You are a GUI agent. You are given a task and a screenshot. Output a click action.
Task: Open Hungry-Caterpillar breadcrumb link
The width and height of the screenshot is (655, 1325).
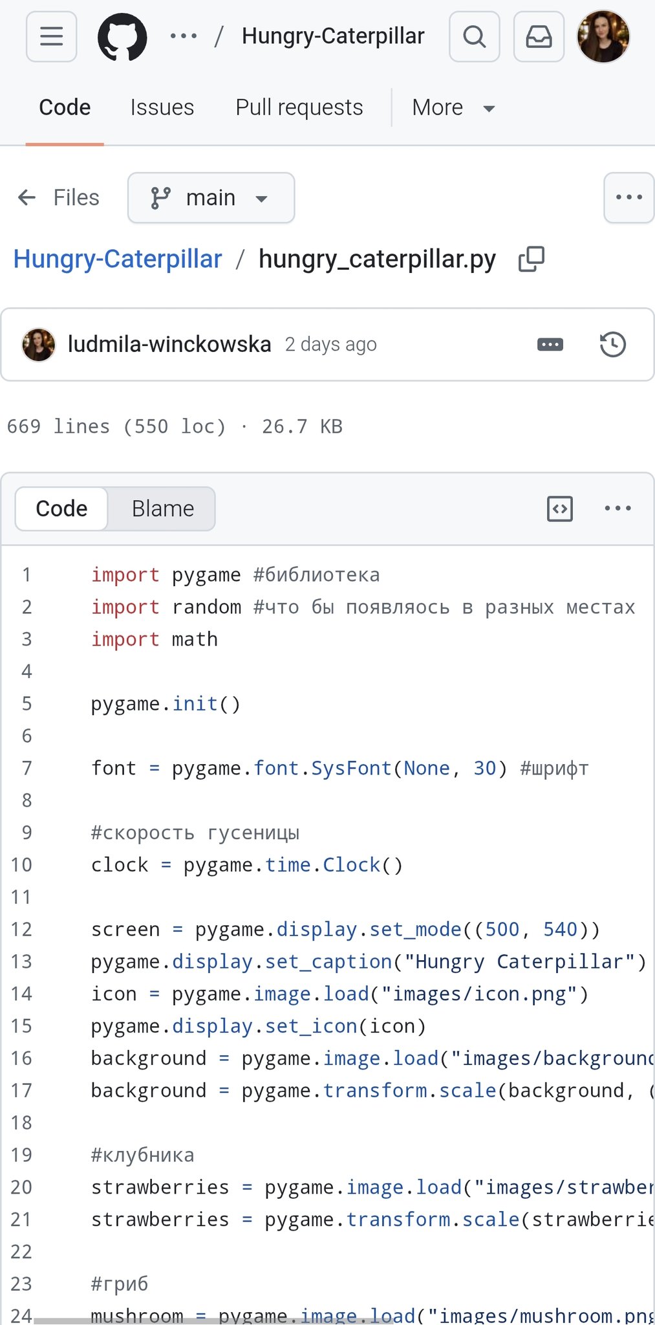coord(118,259)
